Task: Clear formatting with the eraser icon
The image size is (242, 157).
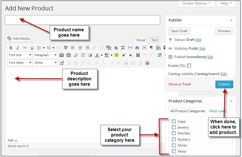Action: [76, 55]
